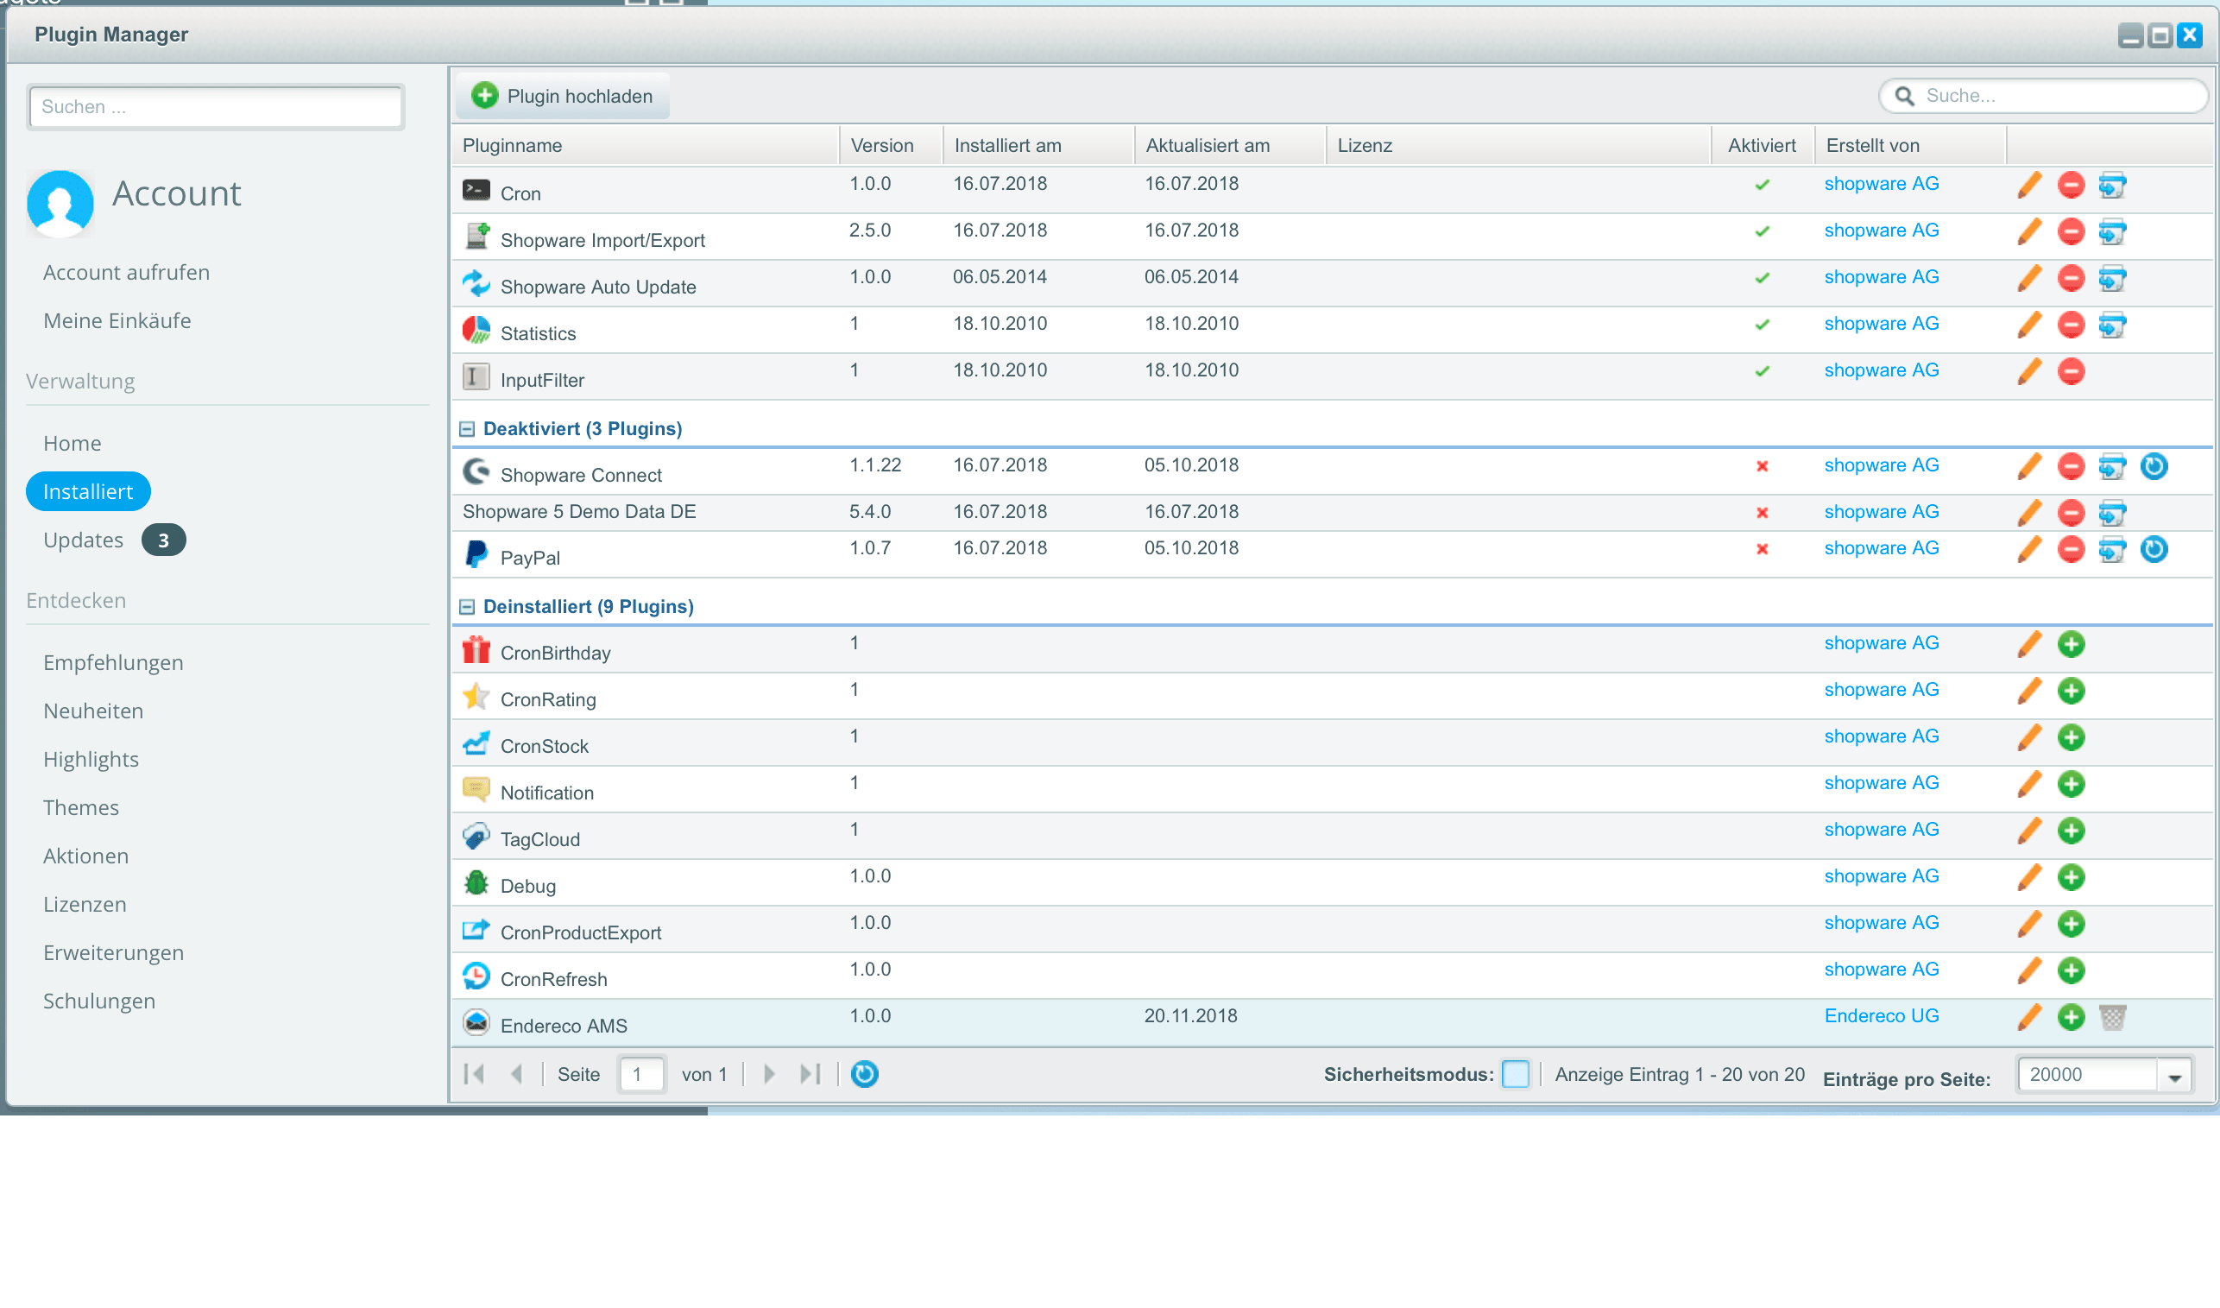2220x1308 pixels.
Task: Open the Schulungen sidebar link
Action: 99,1002
